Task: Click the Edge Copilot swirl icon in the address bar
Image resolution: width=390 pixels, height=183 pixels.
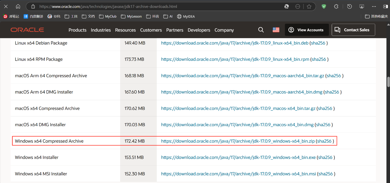Action: (286, 6)
